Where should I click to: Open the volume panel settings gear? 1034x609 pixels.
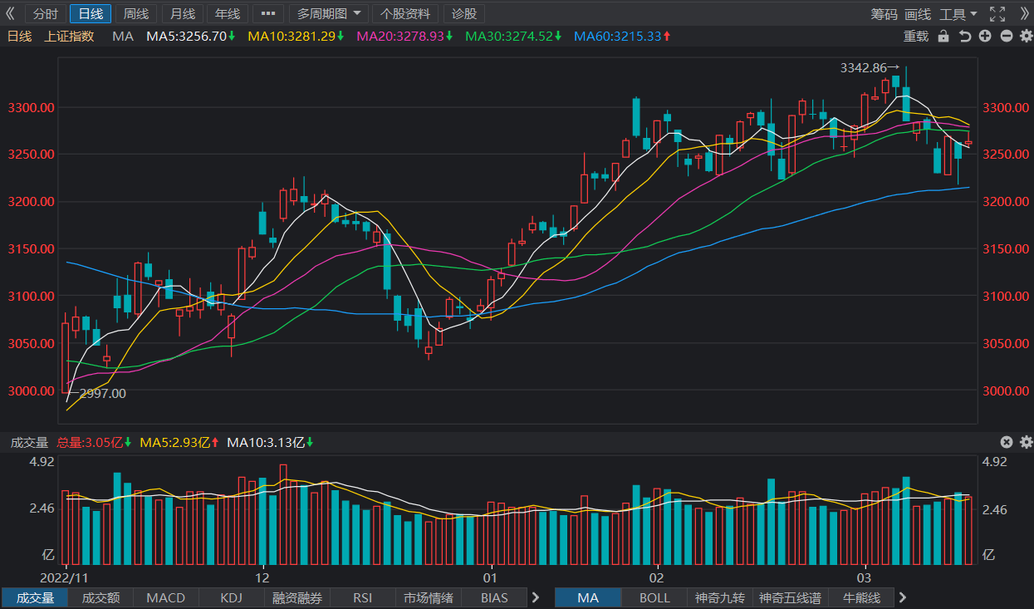1026,442
